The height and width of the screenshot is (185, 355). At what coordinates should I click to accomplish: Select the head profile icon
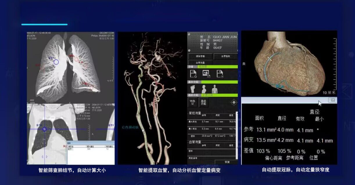204,89
